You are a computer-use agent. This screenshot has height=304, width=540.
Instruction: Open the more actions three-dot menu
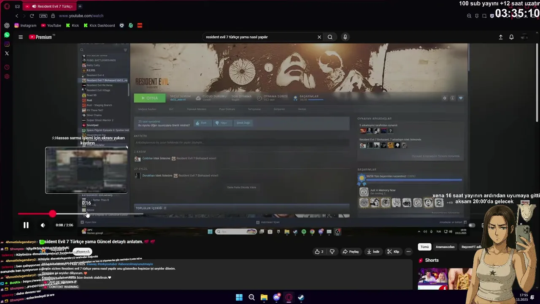coord(408,252)
